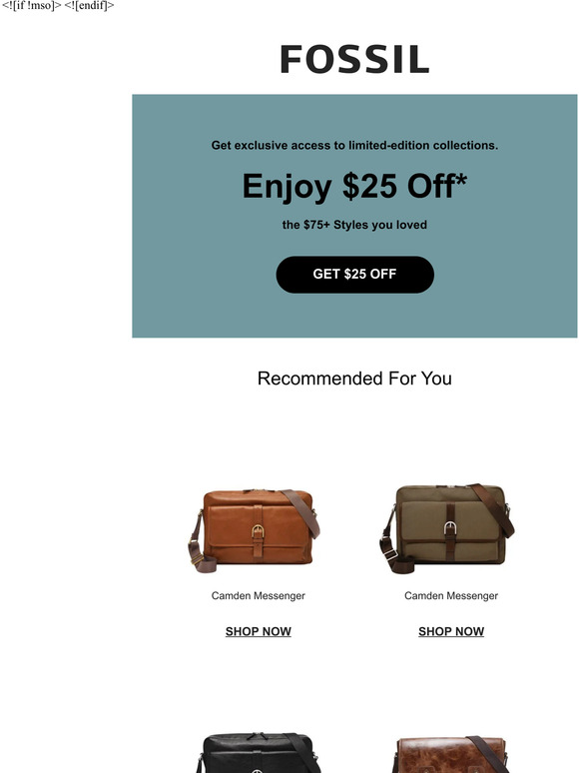Click the GET $25 OFF button

click(x=354, y=274)
